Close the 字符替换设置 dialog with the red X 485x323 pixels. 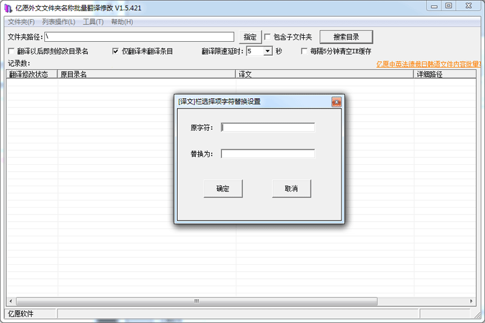[336, 102]
